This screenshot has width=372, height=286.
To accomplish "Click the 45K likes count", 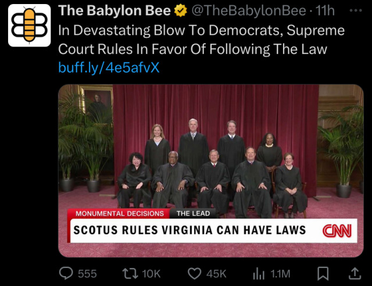I will [x=216, y=274].
